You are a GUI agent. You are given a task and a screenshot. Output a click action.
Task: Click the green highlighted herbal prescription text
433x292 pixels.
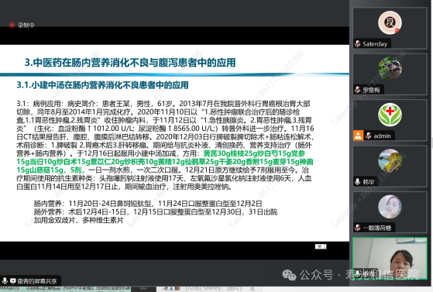tap(165, 162)
